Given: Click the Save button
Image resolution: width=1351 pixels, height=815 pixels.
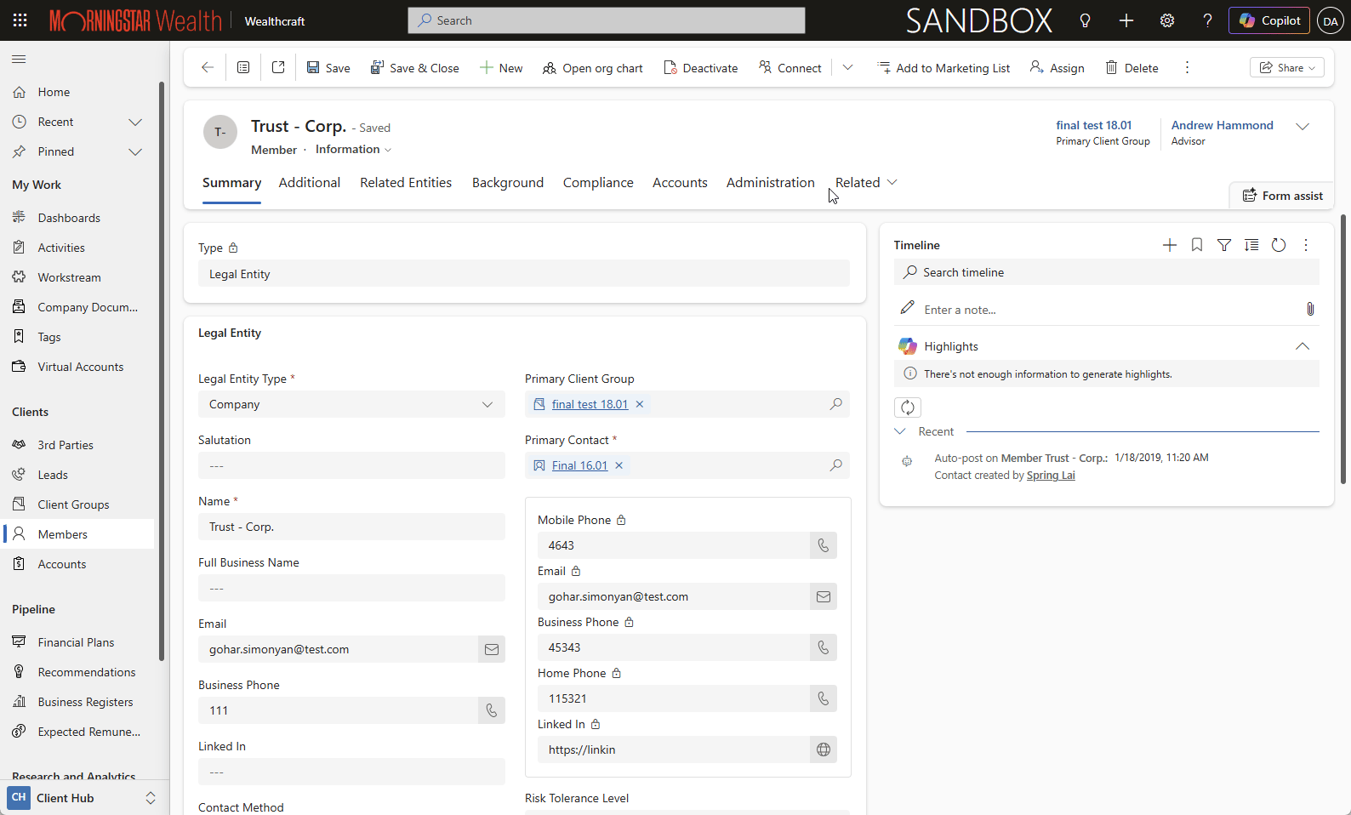Looking at the screenshot, I should click(328, 68).
